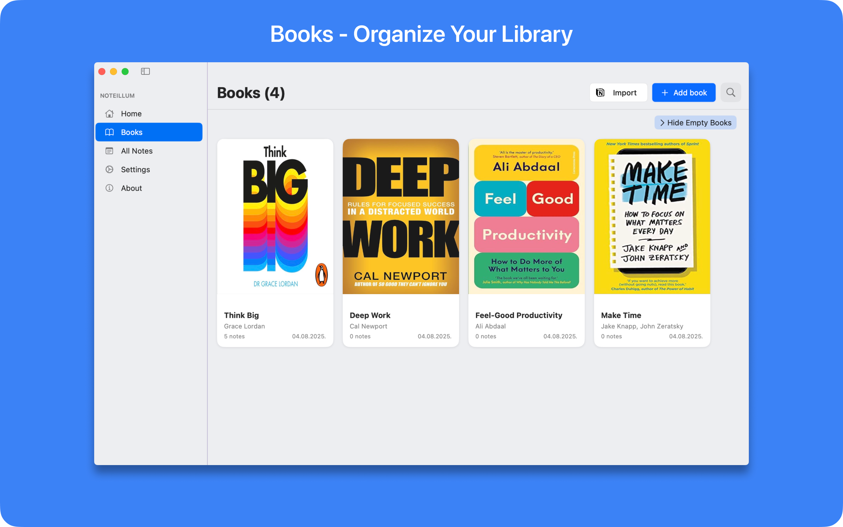
Task: Click the magnifying glass search icon
Action: tap(730, 92)
